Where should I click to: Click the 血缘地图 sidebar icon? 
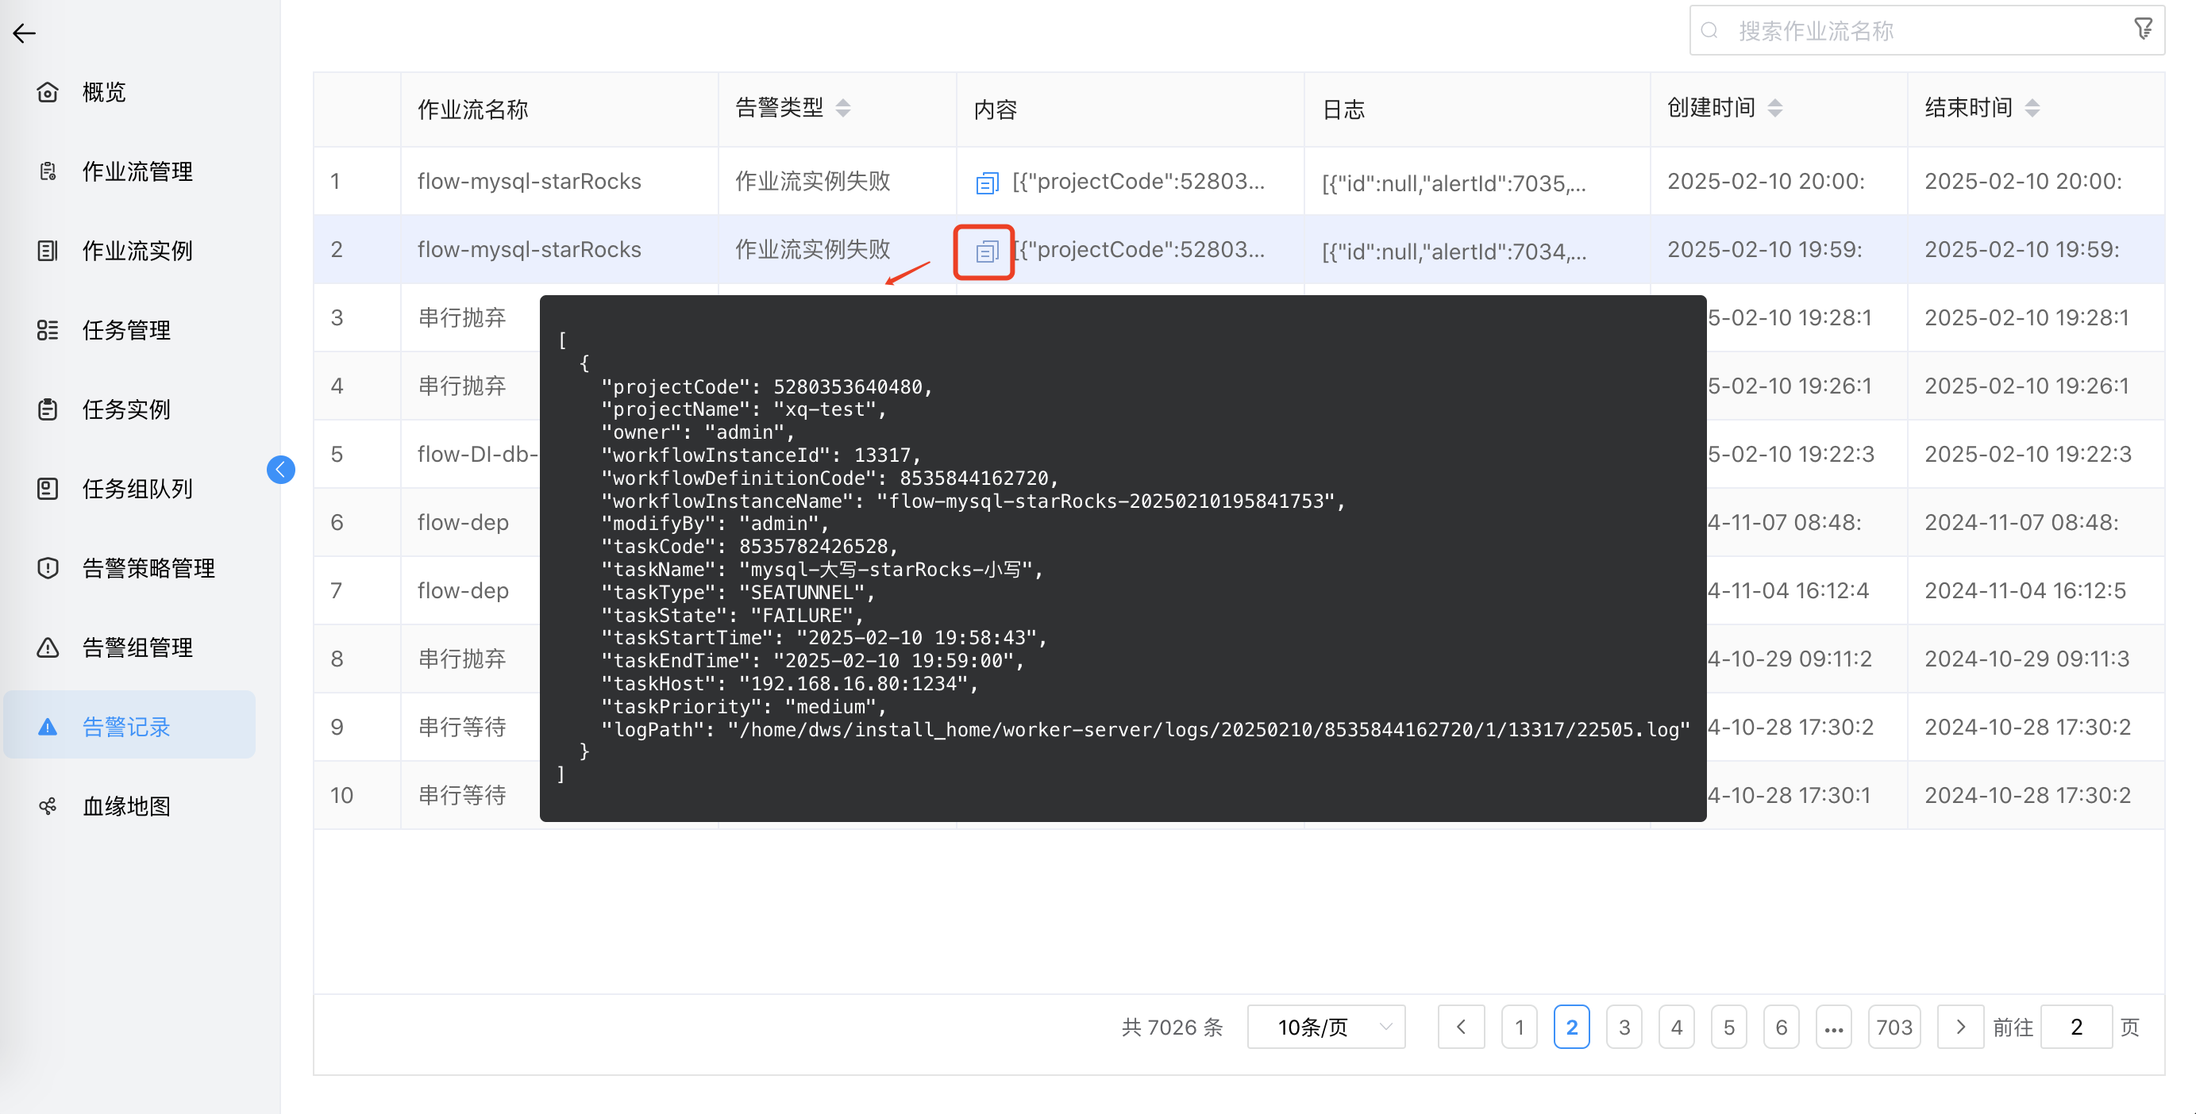(x=48, y=805)
